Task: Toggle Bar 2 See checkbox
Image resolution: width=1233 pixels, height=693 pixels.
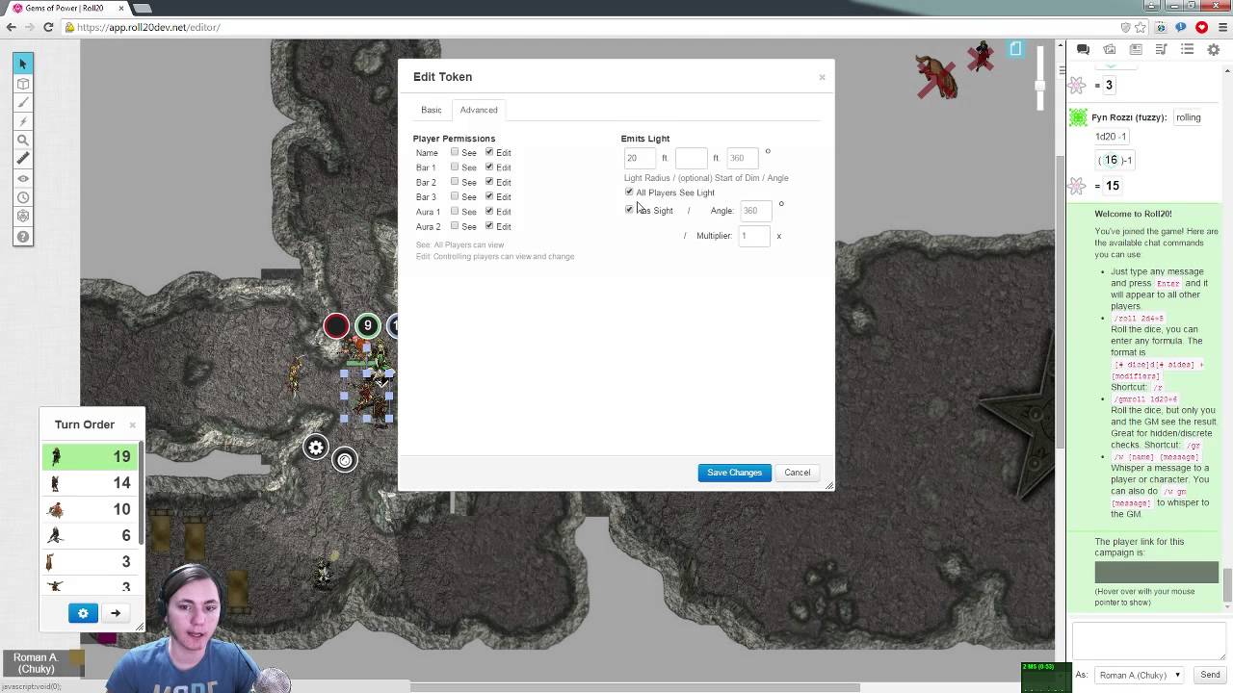Action: click(x=455, y=181)
